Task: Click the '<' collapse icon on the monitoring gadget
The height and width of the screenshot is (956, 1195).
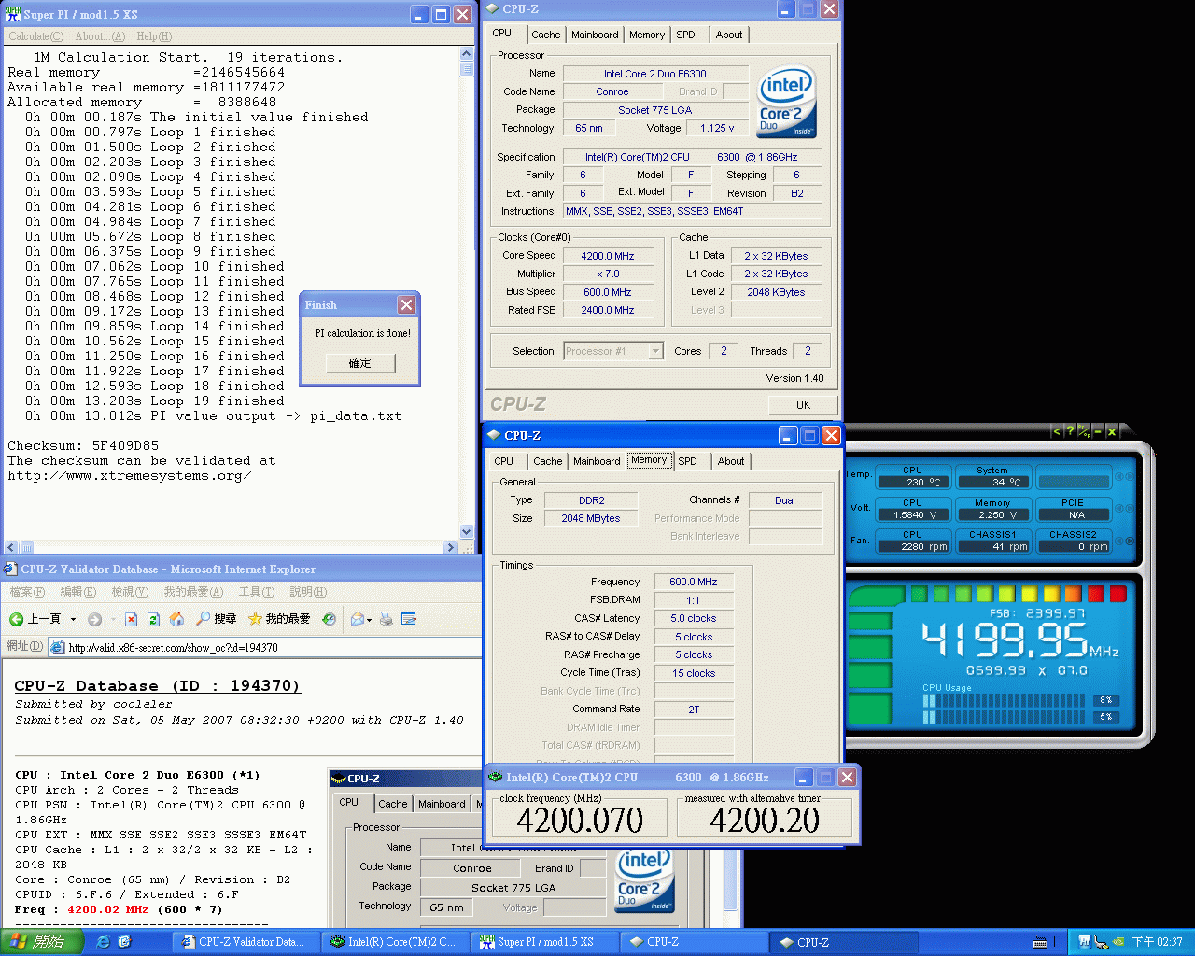Action: pyautogui.click(x=1056, y=431)
